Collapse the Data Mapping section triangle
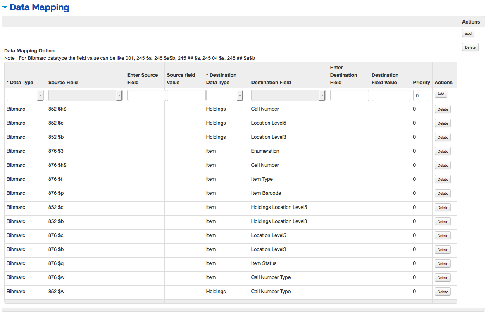This screenshot has width=486, height=313. pos(5,7)
